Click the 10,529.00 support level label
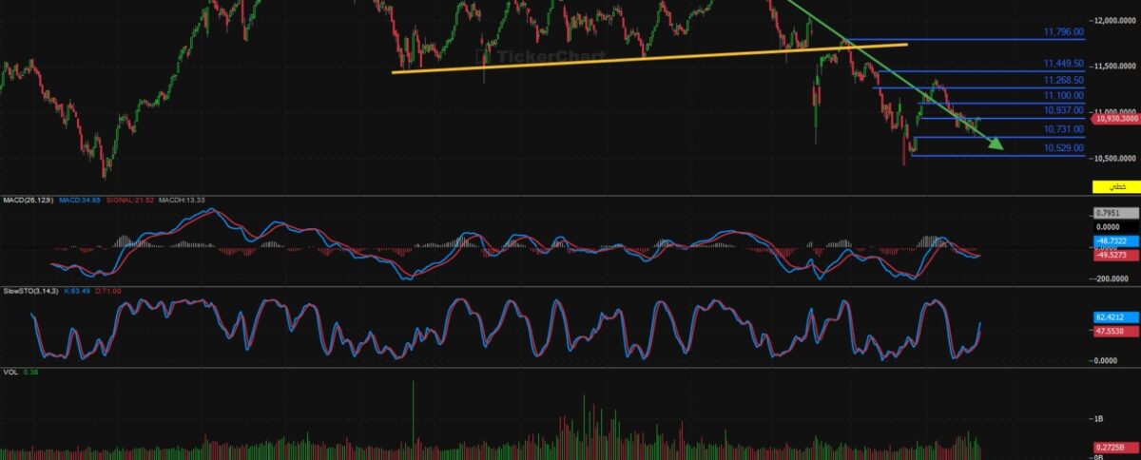Screen dimensions: 1141x460 point(1063,148)
